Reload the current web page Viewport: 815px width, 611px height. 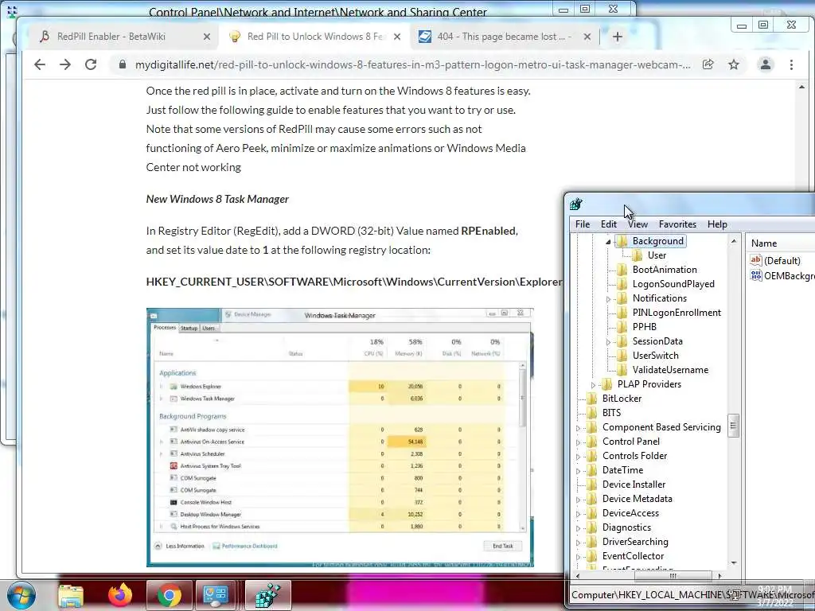pos(91,64)
